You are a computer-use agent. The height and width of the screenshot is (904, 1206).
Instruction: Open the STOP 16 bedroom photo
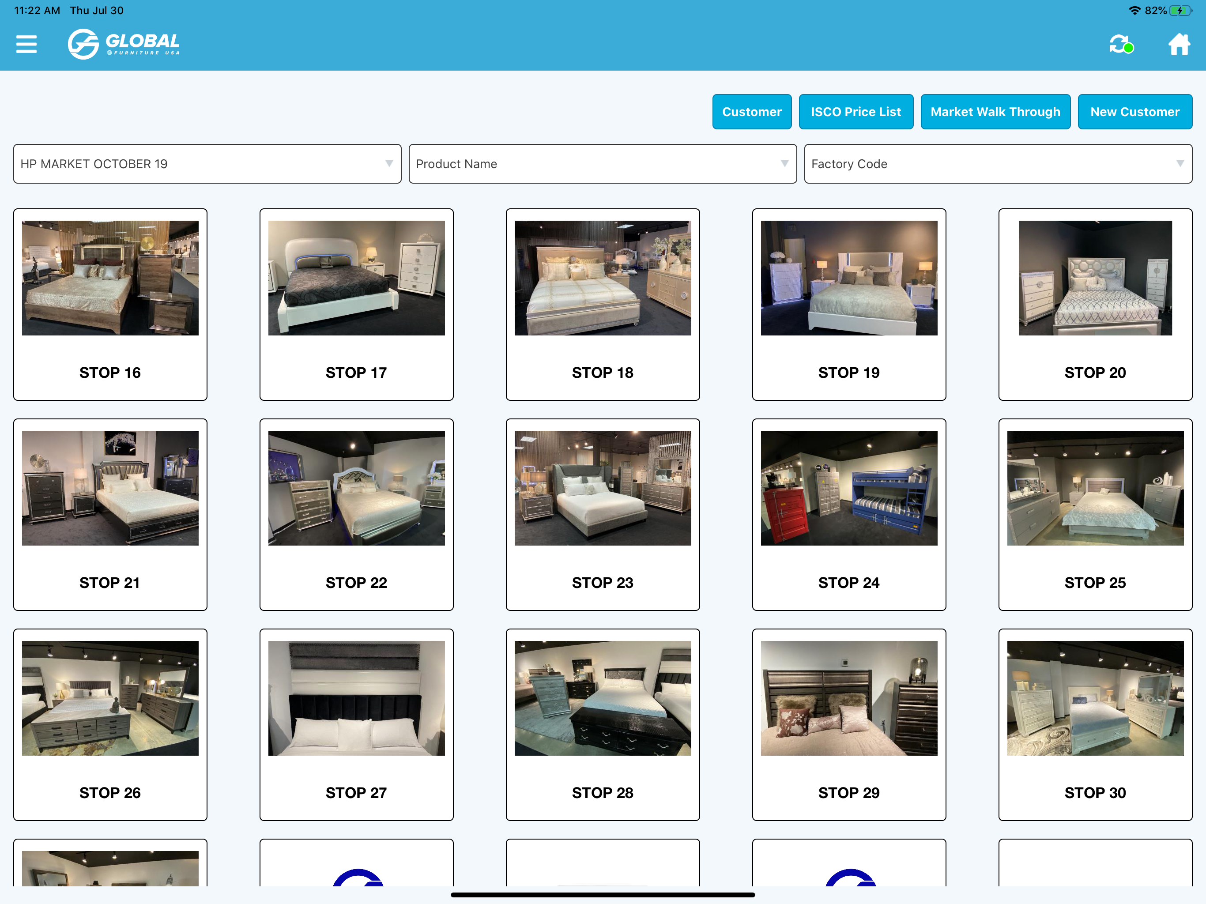[110, 278]
